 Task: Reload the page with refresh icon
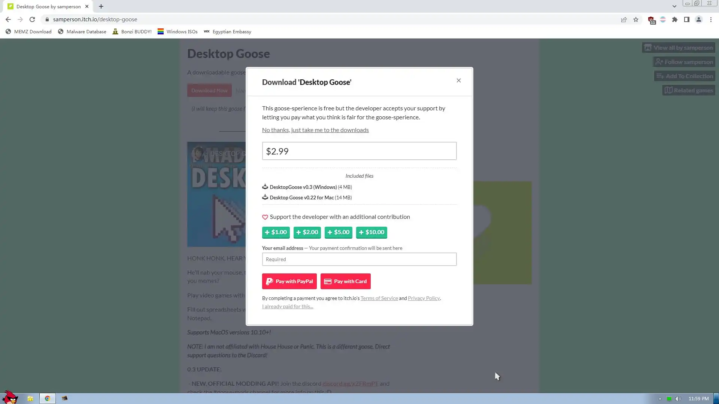[x=32, y=19]
